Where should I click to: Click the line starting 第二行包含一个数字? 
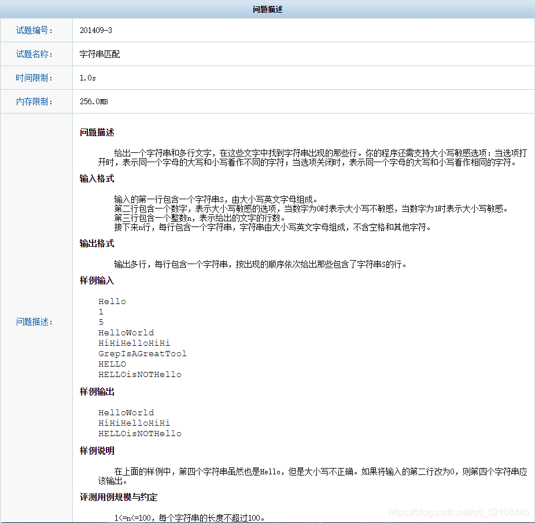[x=311, y=209]
